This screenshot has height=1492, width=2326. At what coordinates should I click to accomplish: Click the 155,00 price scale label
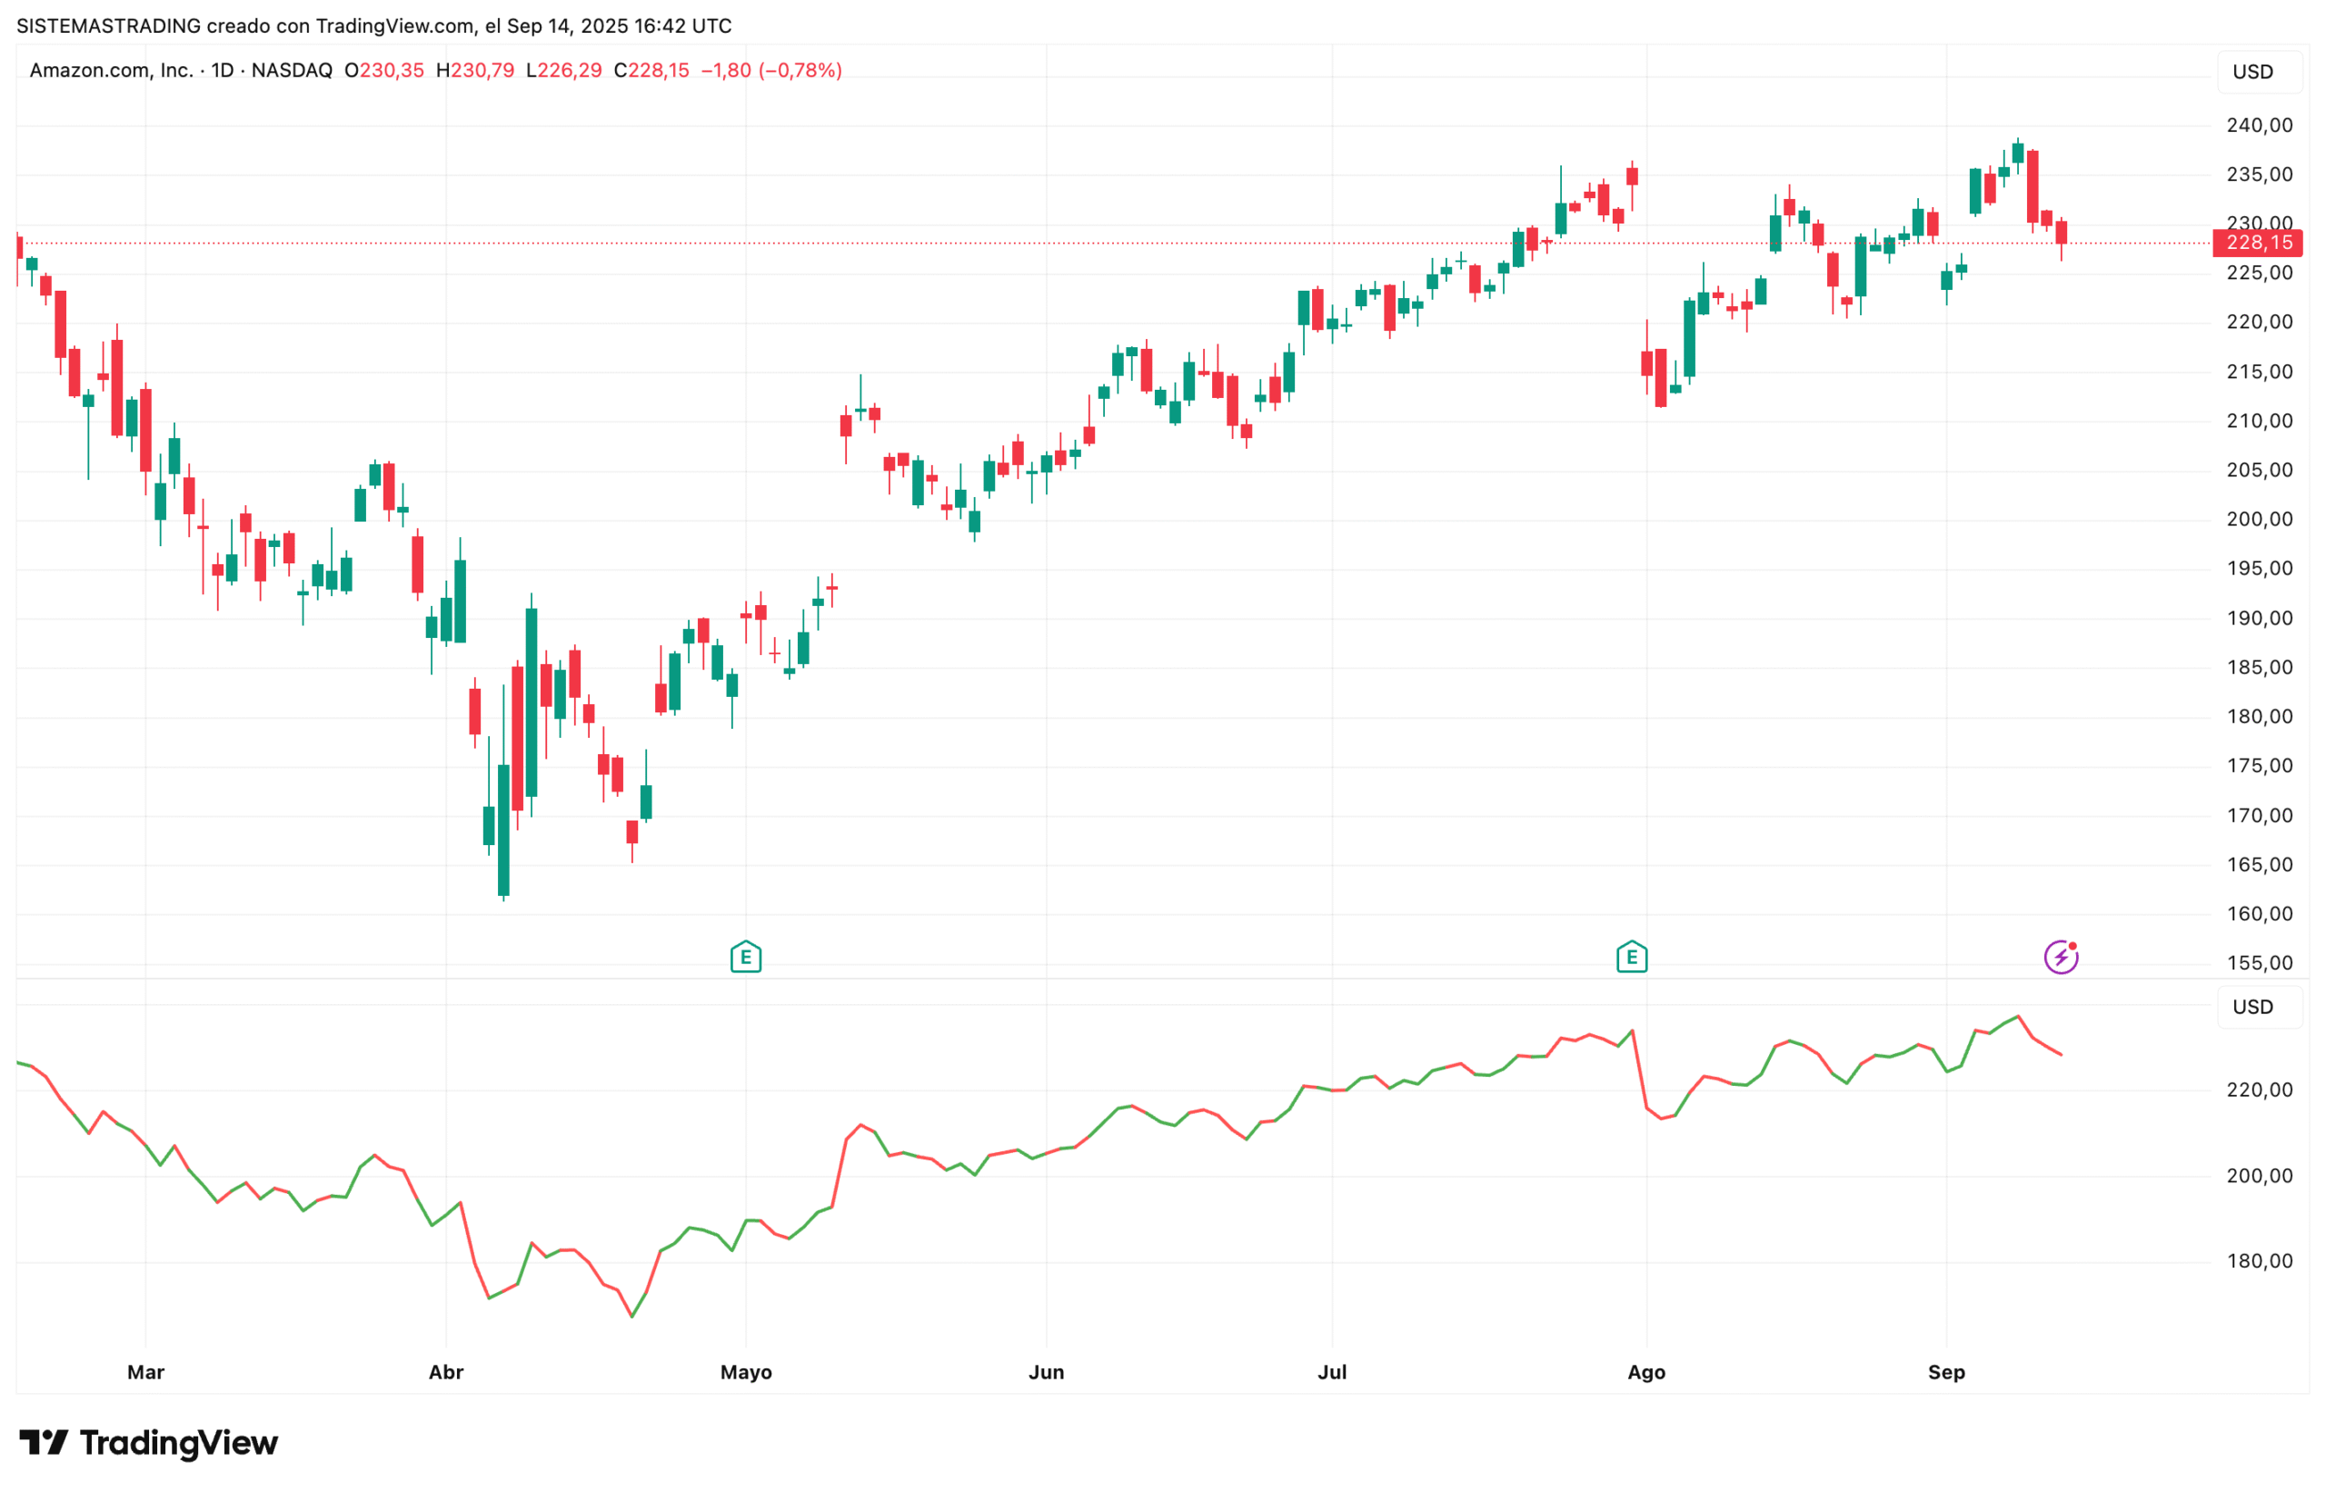coord(2258,962)
